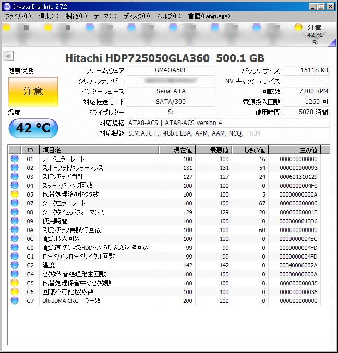
Task: Select the row 回復不可能セクタ数
Action: click(164, 292)
